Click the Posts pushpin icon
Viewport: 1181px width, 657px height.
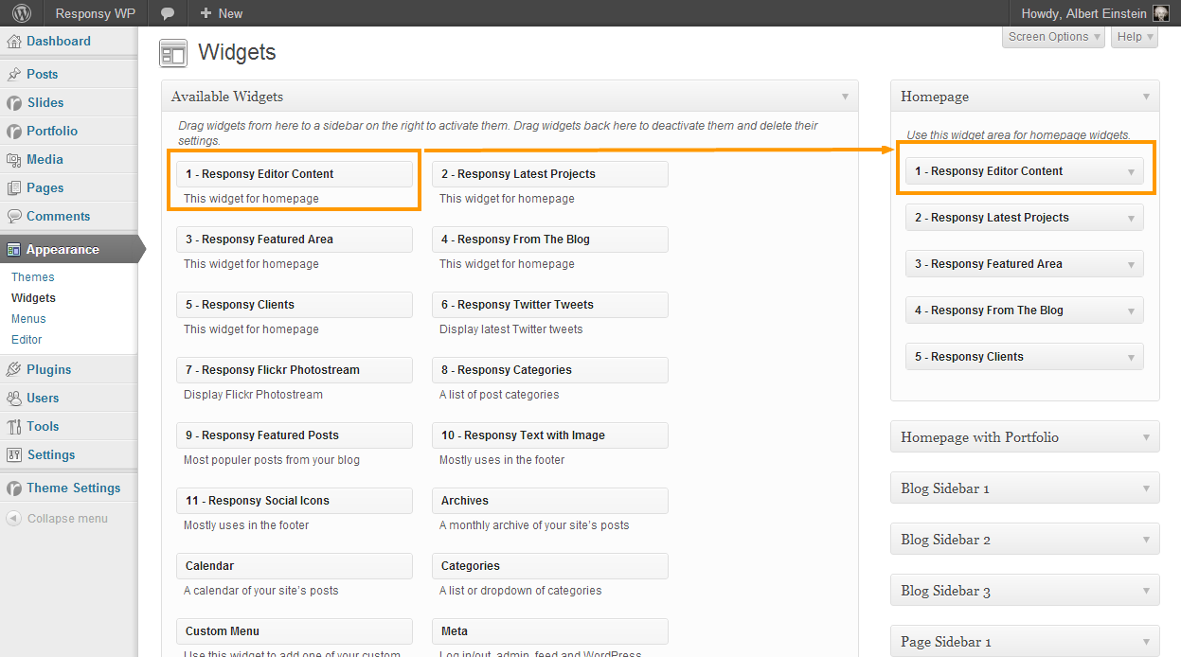click(x=14, y=75)
